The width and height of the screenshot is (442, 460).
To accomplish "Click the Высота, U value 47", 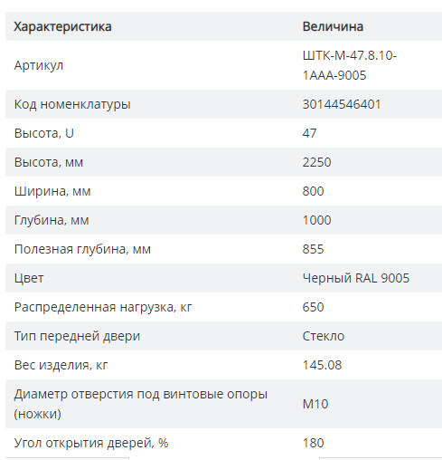I will tap(309, 133).
